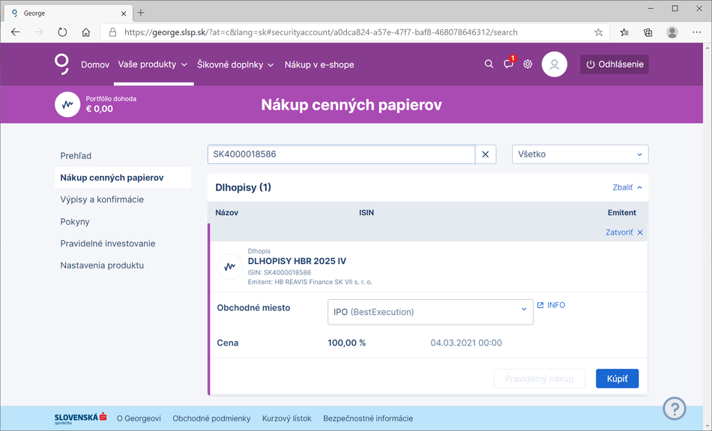Click the ISIN search input field

[x=342, y=154]
